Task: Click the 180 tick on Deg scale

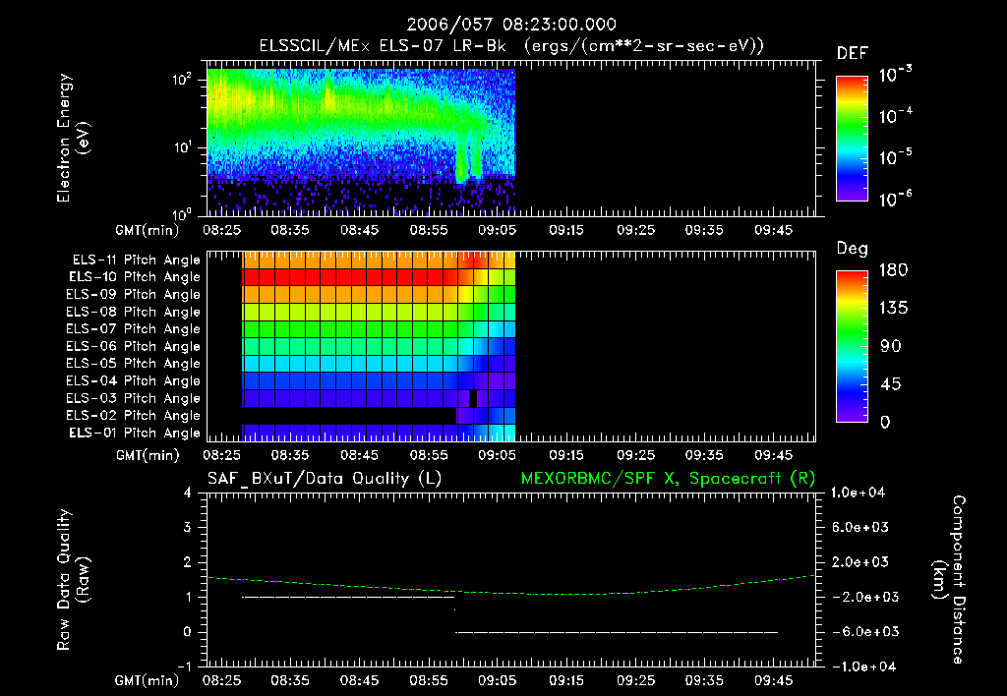Action: (x=893, y=269)
